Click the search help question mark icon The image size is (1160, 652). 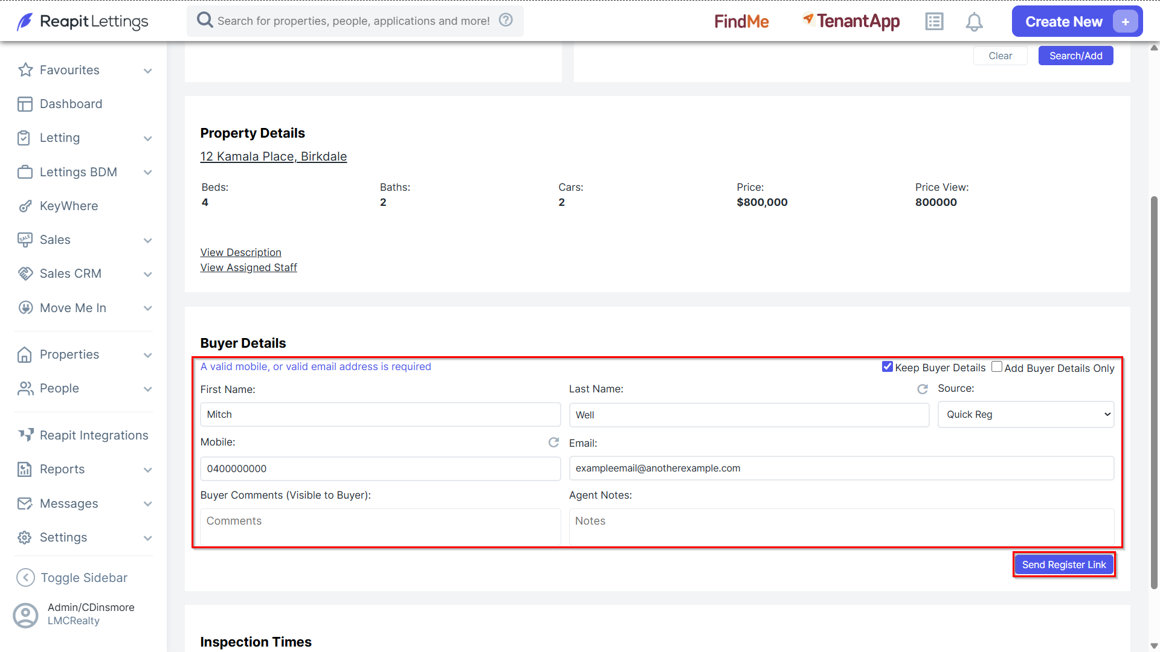point(506,20)
